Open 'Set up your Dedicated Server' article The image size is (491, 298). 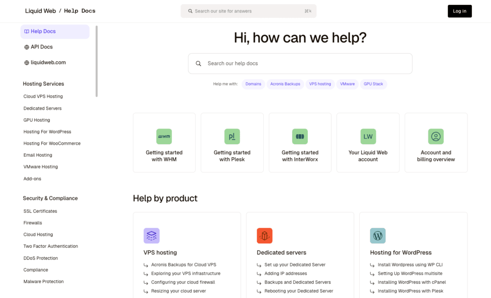pyautogui.click(x=295, y=265)
